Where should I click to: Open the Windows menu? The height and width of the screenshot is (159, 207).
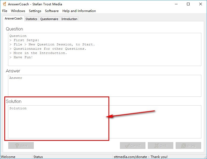pos(18,11)
